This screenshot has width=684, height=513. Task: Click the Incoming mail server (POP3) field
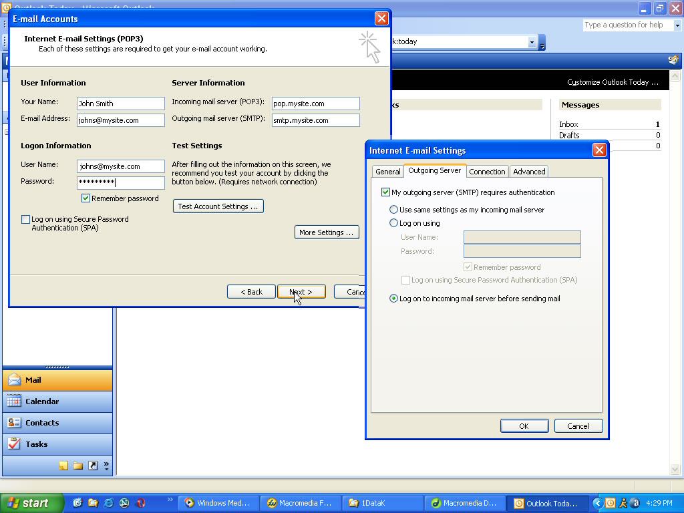tap(315, 104)
